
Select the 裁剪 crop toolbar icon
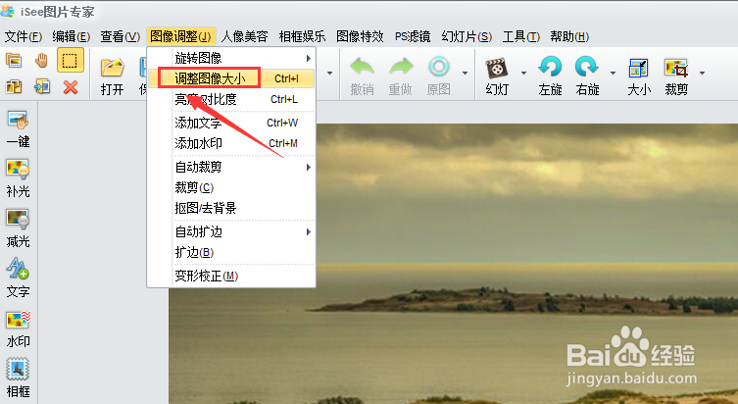tap(676, 76)
